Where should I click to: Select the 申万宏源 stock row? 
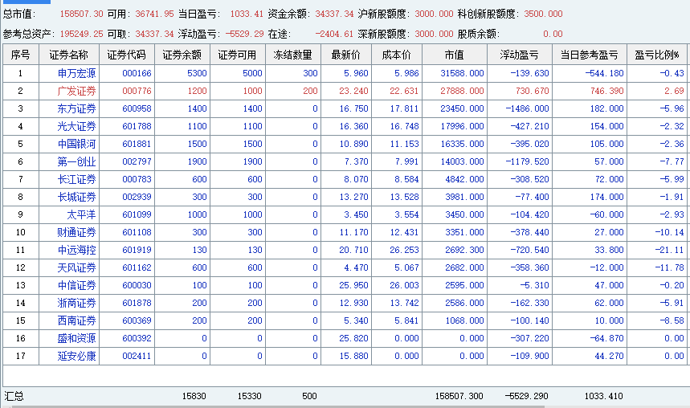tap(345, 74)
